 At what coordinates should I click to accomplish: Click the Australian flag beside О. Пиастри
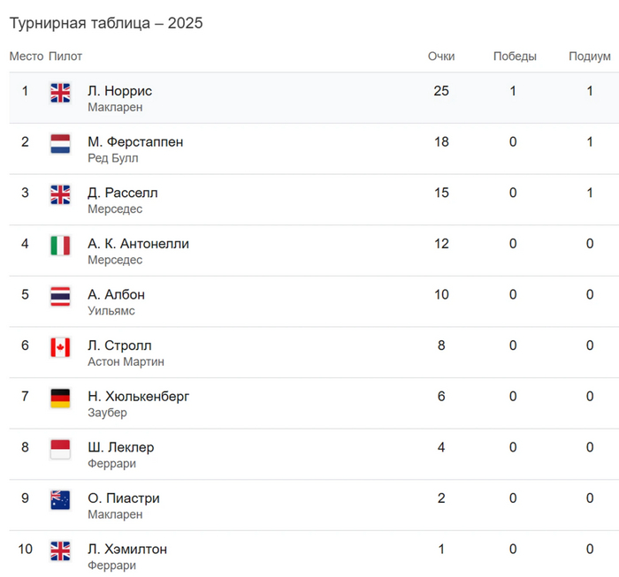[60, 500]
